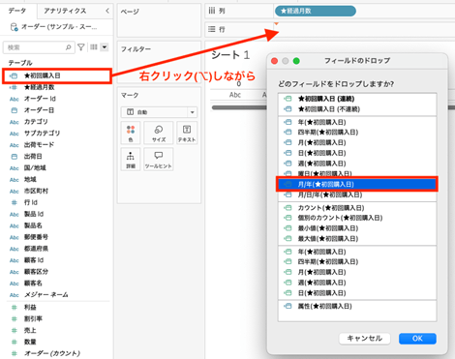The height and width of the screenshot is (359, 455).
Task: Click the filter funnel icon beside search
Action: [81, 47]
